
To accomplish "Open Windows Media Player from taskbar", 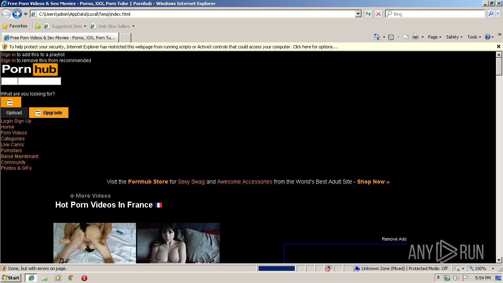I will point(58,278).
